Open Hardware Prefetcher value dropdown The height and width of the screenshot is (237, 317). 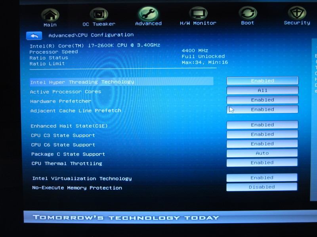click(262, 100)
